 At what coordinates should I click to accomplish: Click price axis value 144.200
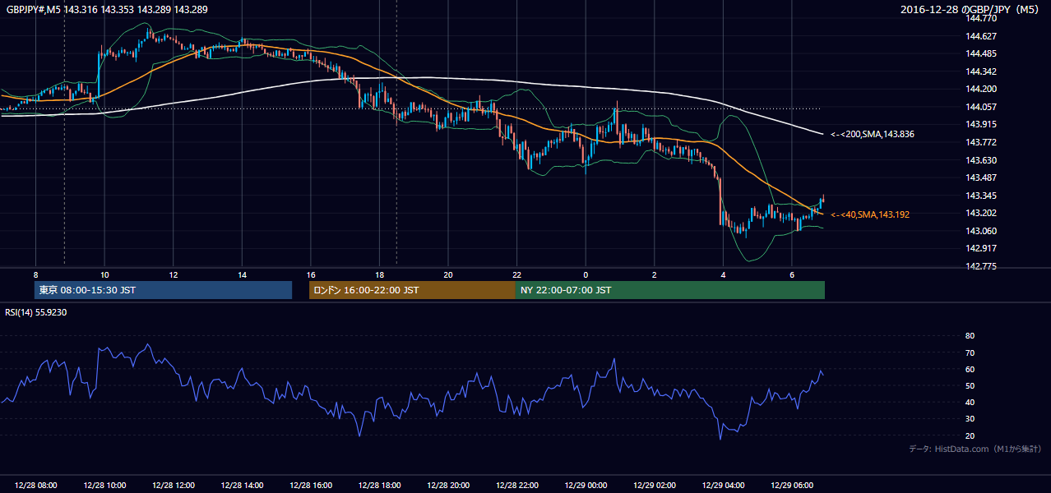pos(981,90)
